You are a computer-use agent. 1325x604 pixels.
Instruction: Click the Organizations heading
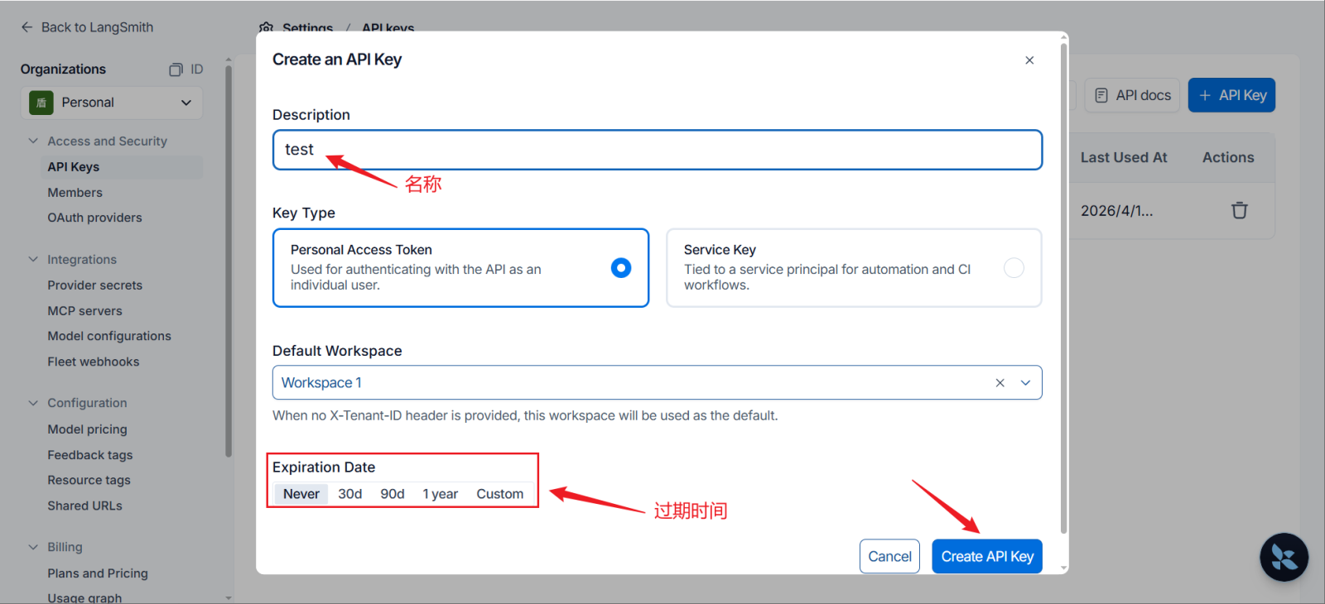63,70
